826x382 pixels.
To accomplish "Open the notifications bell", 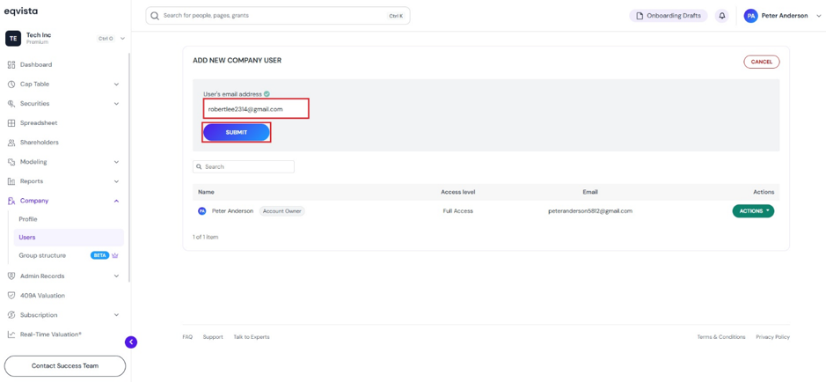I will (721, 16).
